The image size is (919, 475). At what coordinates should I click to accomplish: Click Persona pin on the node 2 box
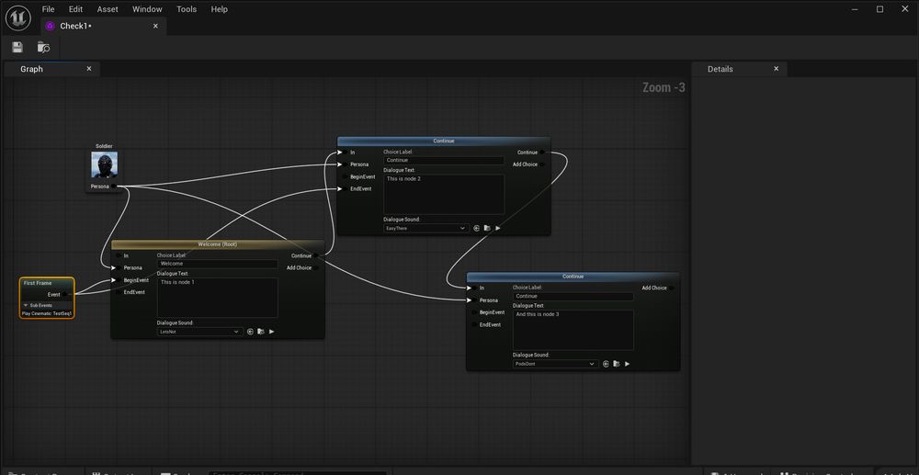coord(345,164)
